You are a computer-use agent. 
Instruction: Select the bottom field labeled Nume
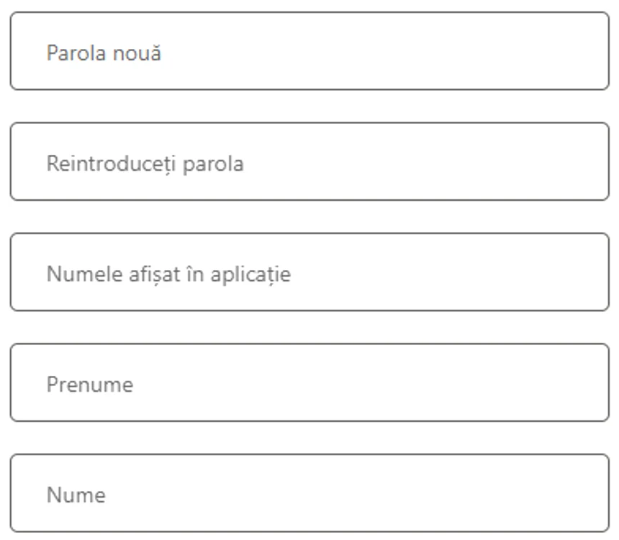tap(309, 493)
